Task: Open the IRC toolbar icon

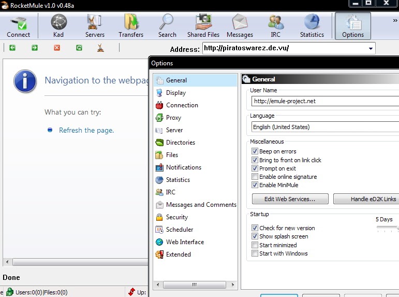Action: pos(276,26)
